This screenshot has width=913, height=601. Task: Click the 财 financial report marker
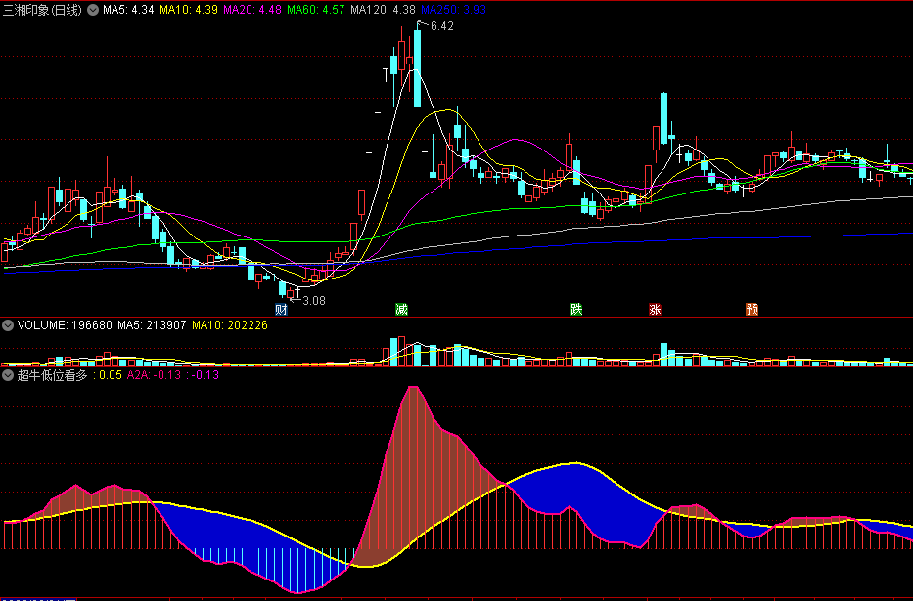281,309
